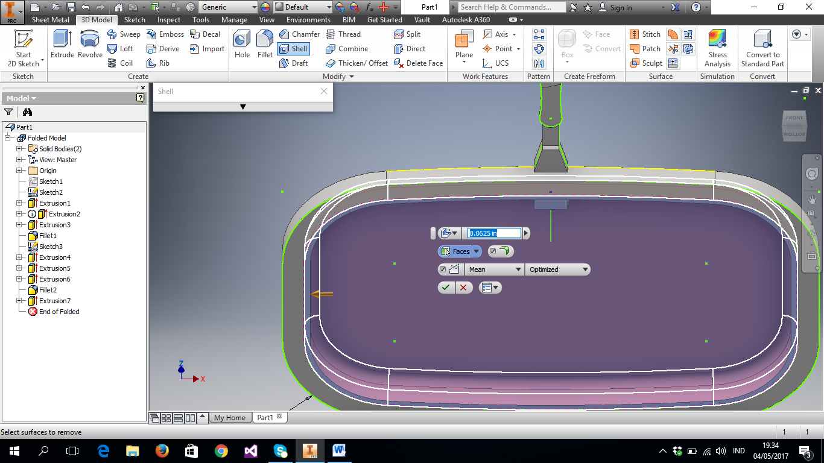This screenshot has width=824, height=463.
Task: Open the Hole tool
Action: (x=241, y=48)
